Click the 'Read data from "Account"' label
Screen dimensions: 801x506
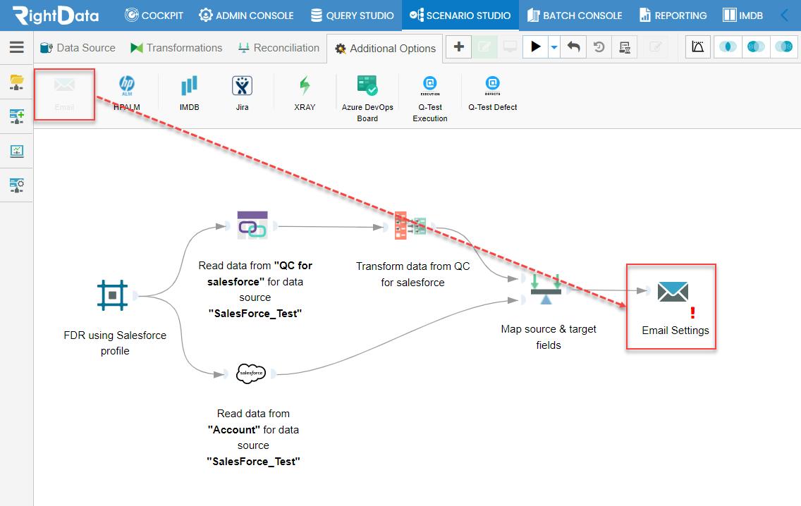tap(253, 437)
